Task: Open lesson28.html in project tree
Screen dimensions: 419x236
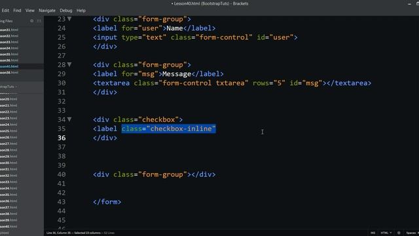Action: click(9, 150)
